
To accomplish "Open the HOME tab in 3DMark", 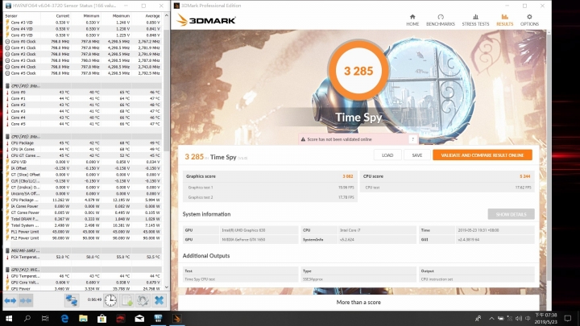I will tap(412, 20).
